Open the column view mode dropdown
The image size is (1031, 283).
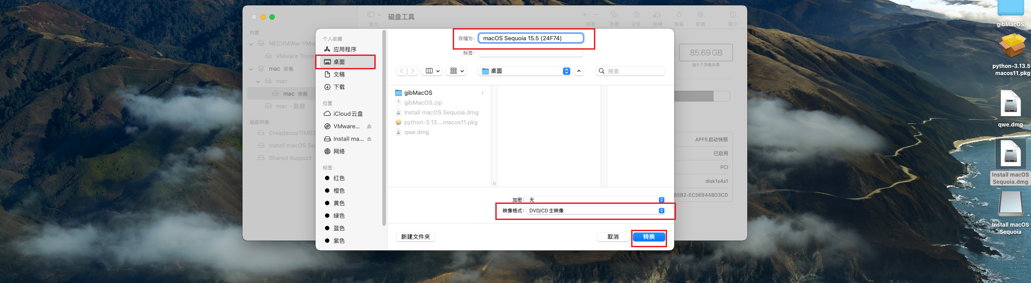[432, 71]
